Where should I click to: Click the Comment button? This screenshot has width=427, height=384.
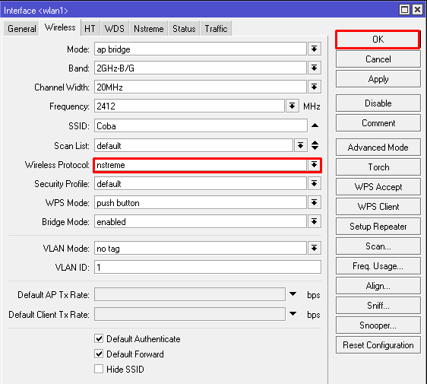[x=378, y=123]
